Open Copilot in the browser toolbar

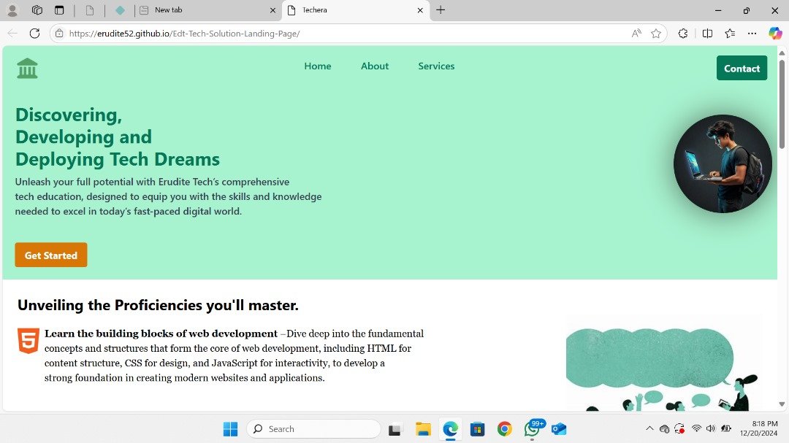[x=776, y=33]
